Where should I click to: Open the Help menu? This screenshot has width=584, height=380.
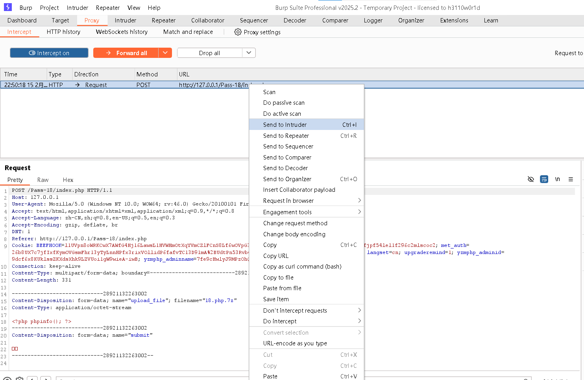pyautogui.click(x=154, y=7)
